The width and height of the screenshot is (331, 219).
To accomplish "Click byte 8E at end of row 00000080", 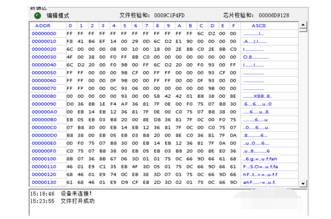I will coord(233,96).
